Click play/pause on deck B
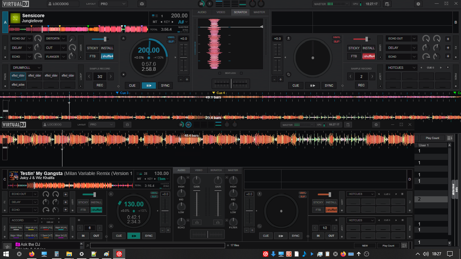The width and height of the screenshot is (461, 259). [313, 86]
